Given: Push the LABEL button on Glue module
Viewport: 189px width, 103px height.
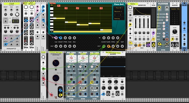Looking at the screenshot, I should tap(184, 23).
